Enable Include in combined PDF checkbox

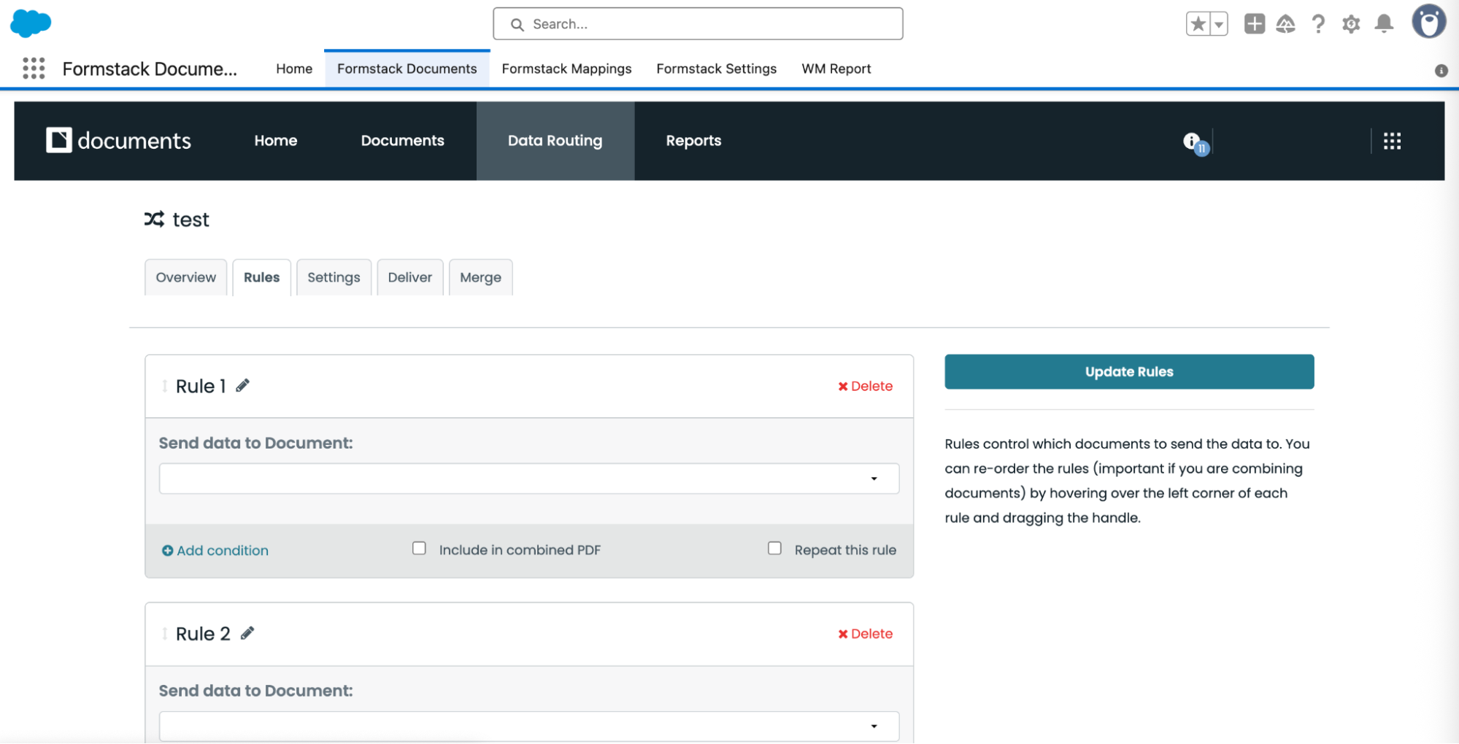pos(419,548)
